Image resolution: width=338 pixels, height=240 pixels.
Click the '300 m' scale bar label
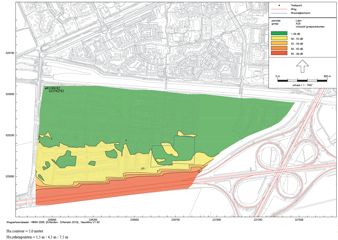click(x=327, y=76)
